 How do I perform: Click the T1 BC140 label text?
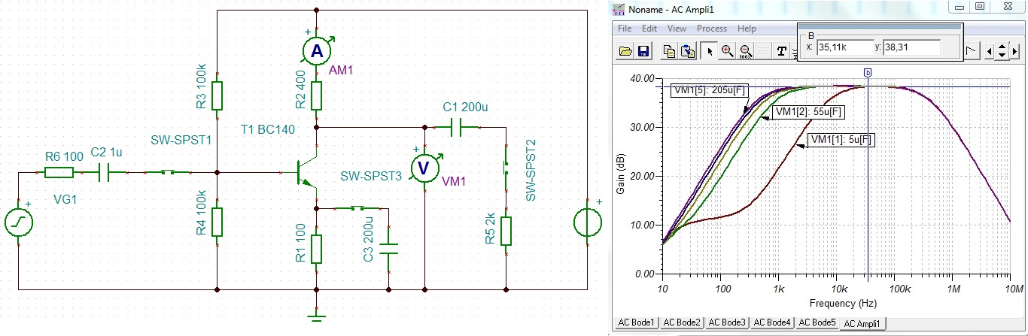(x=267, y=129)
